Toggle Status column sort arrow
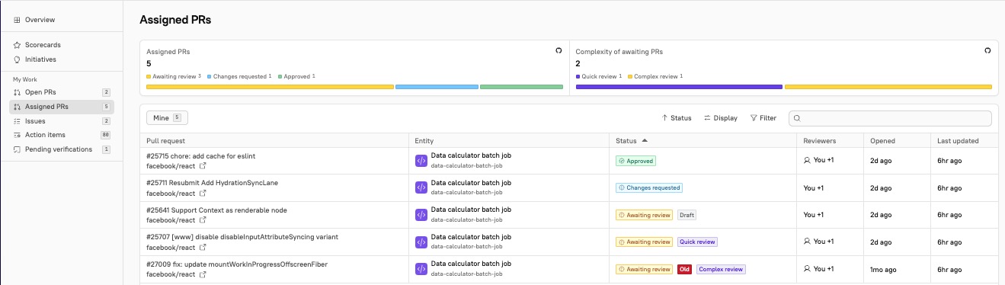Viewport: 1005px width, 285px height. [645, 141]
